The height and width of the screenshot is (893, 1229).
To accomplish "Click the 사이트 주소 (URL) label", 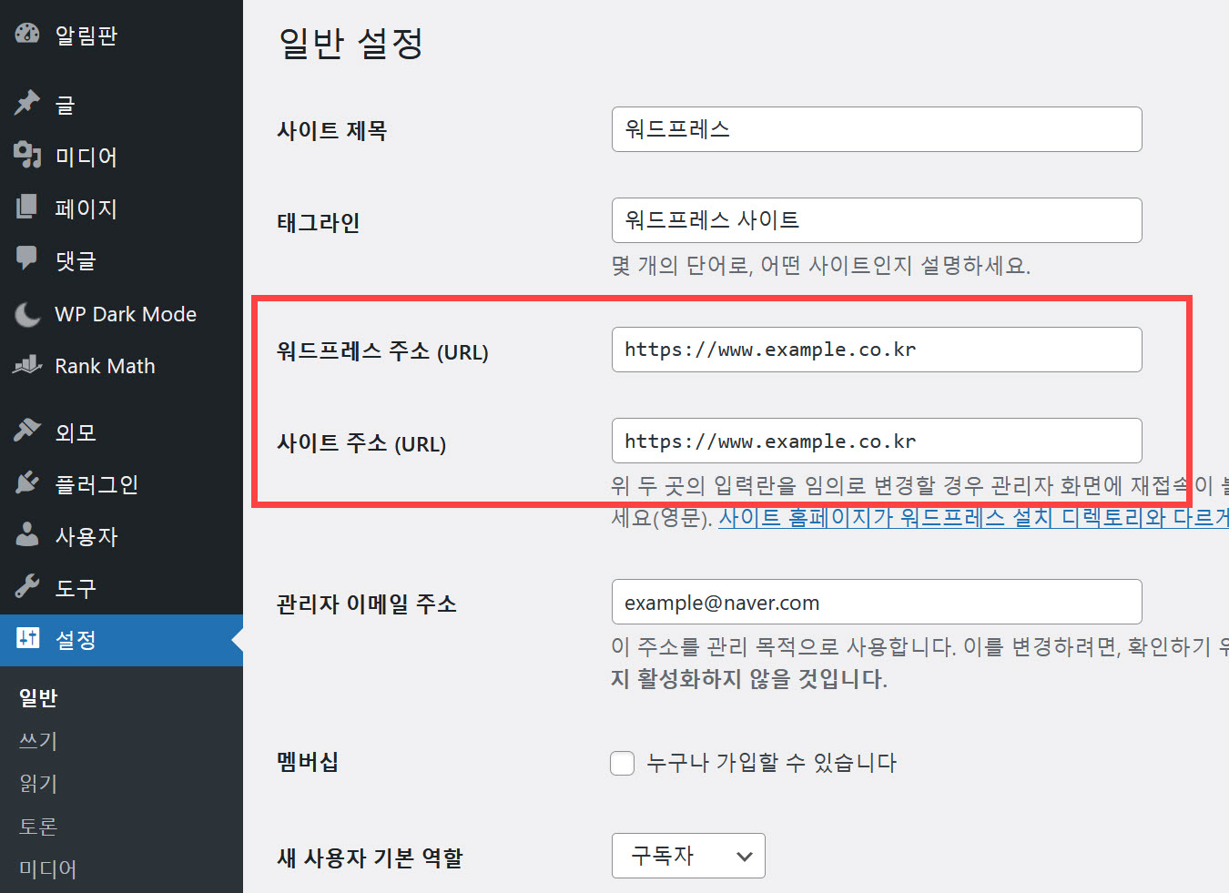I will point(361,444).
